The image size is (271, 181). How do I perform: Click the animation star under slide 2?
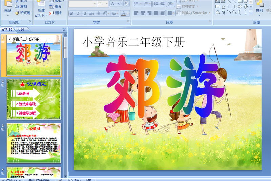click(3, 85)
